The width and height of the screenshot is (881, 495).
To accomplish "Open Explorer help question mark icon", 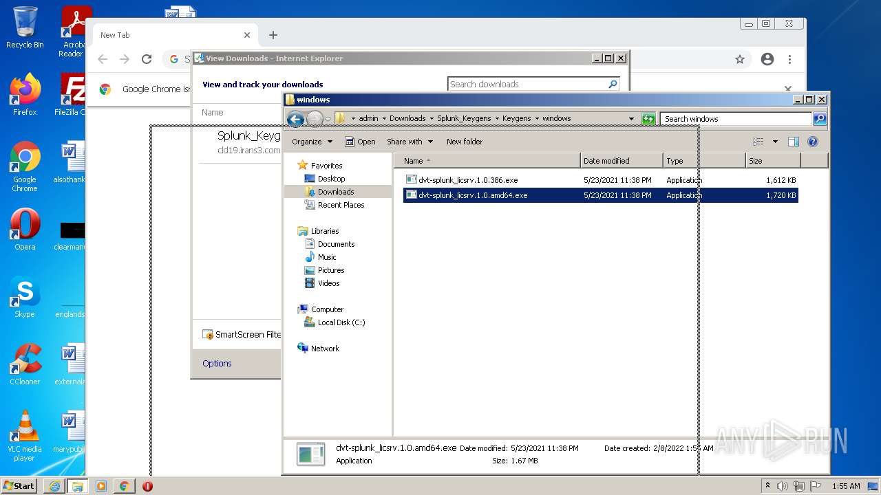I will tap(812, 142).
